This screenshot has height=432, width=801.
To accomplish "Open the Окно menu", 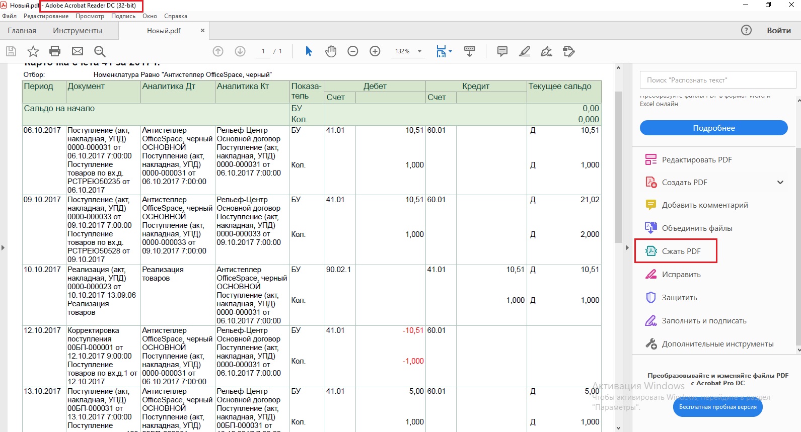I will coord(150,16).
